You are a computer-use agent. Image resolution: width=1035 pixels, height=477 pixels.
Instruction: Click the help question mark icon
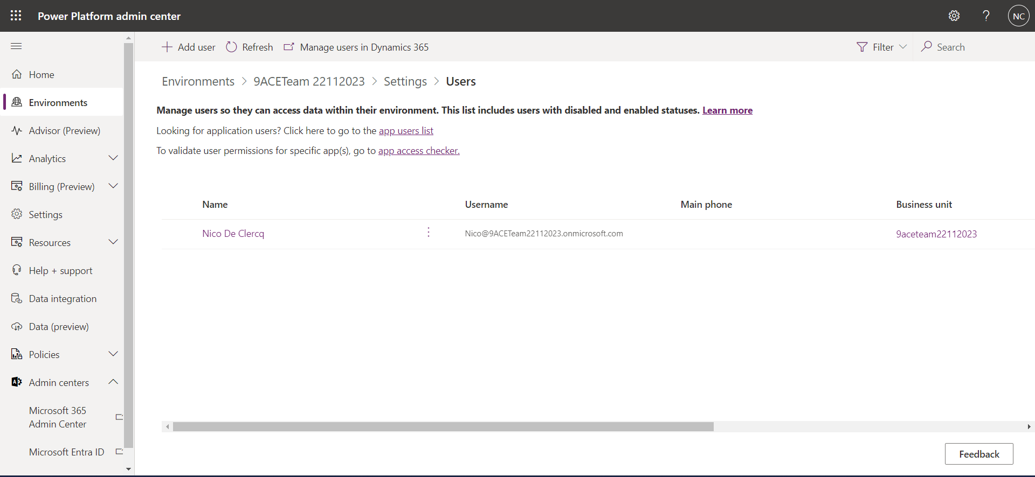[986, 16]
